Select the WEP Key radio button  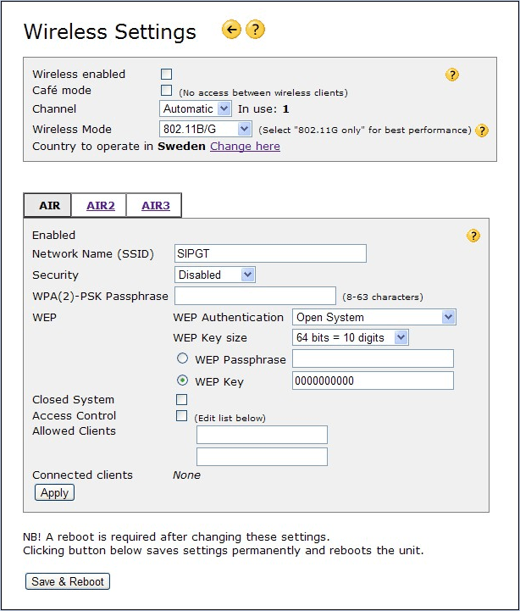click(183, 381)
